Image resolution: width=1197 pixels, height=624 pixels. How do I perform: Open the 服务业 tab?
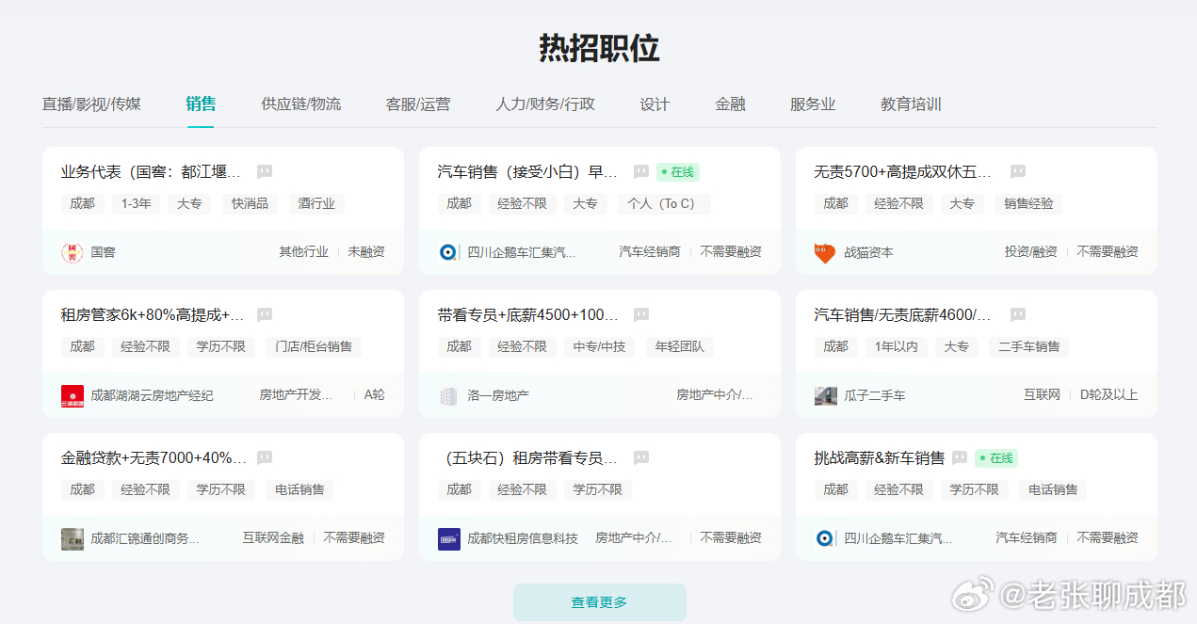(x=813, y=104)
